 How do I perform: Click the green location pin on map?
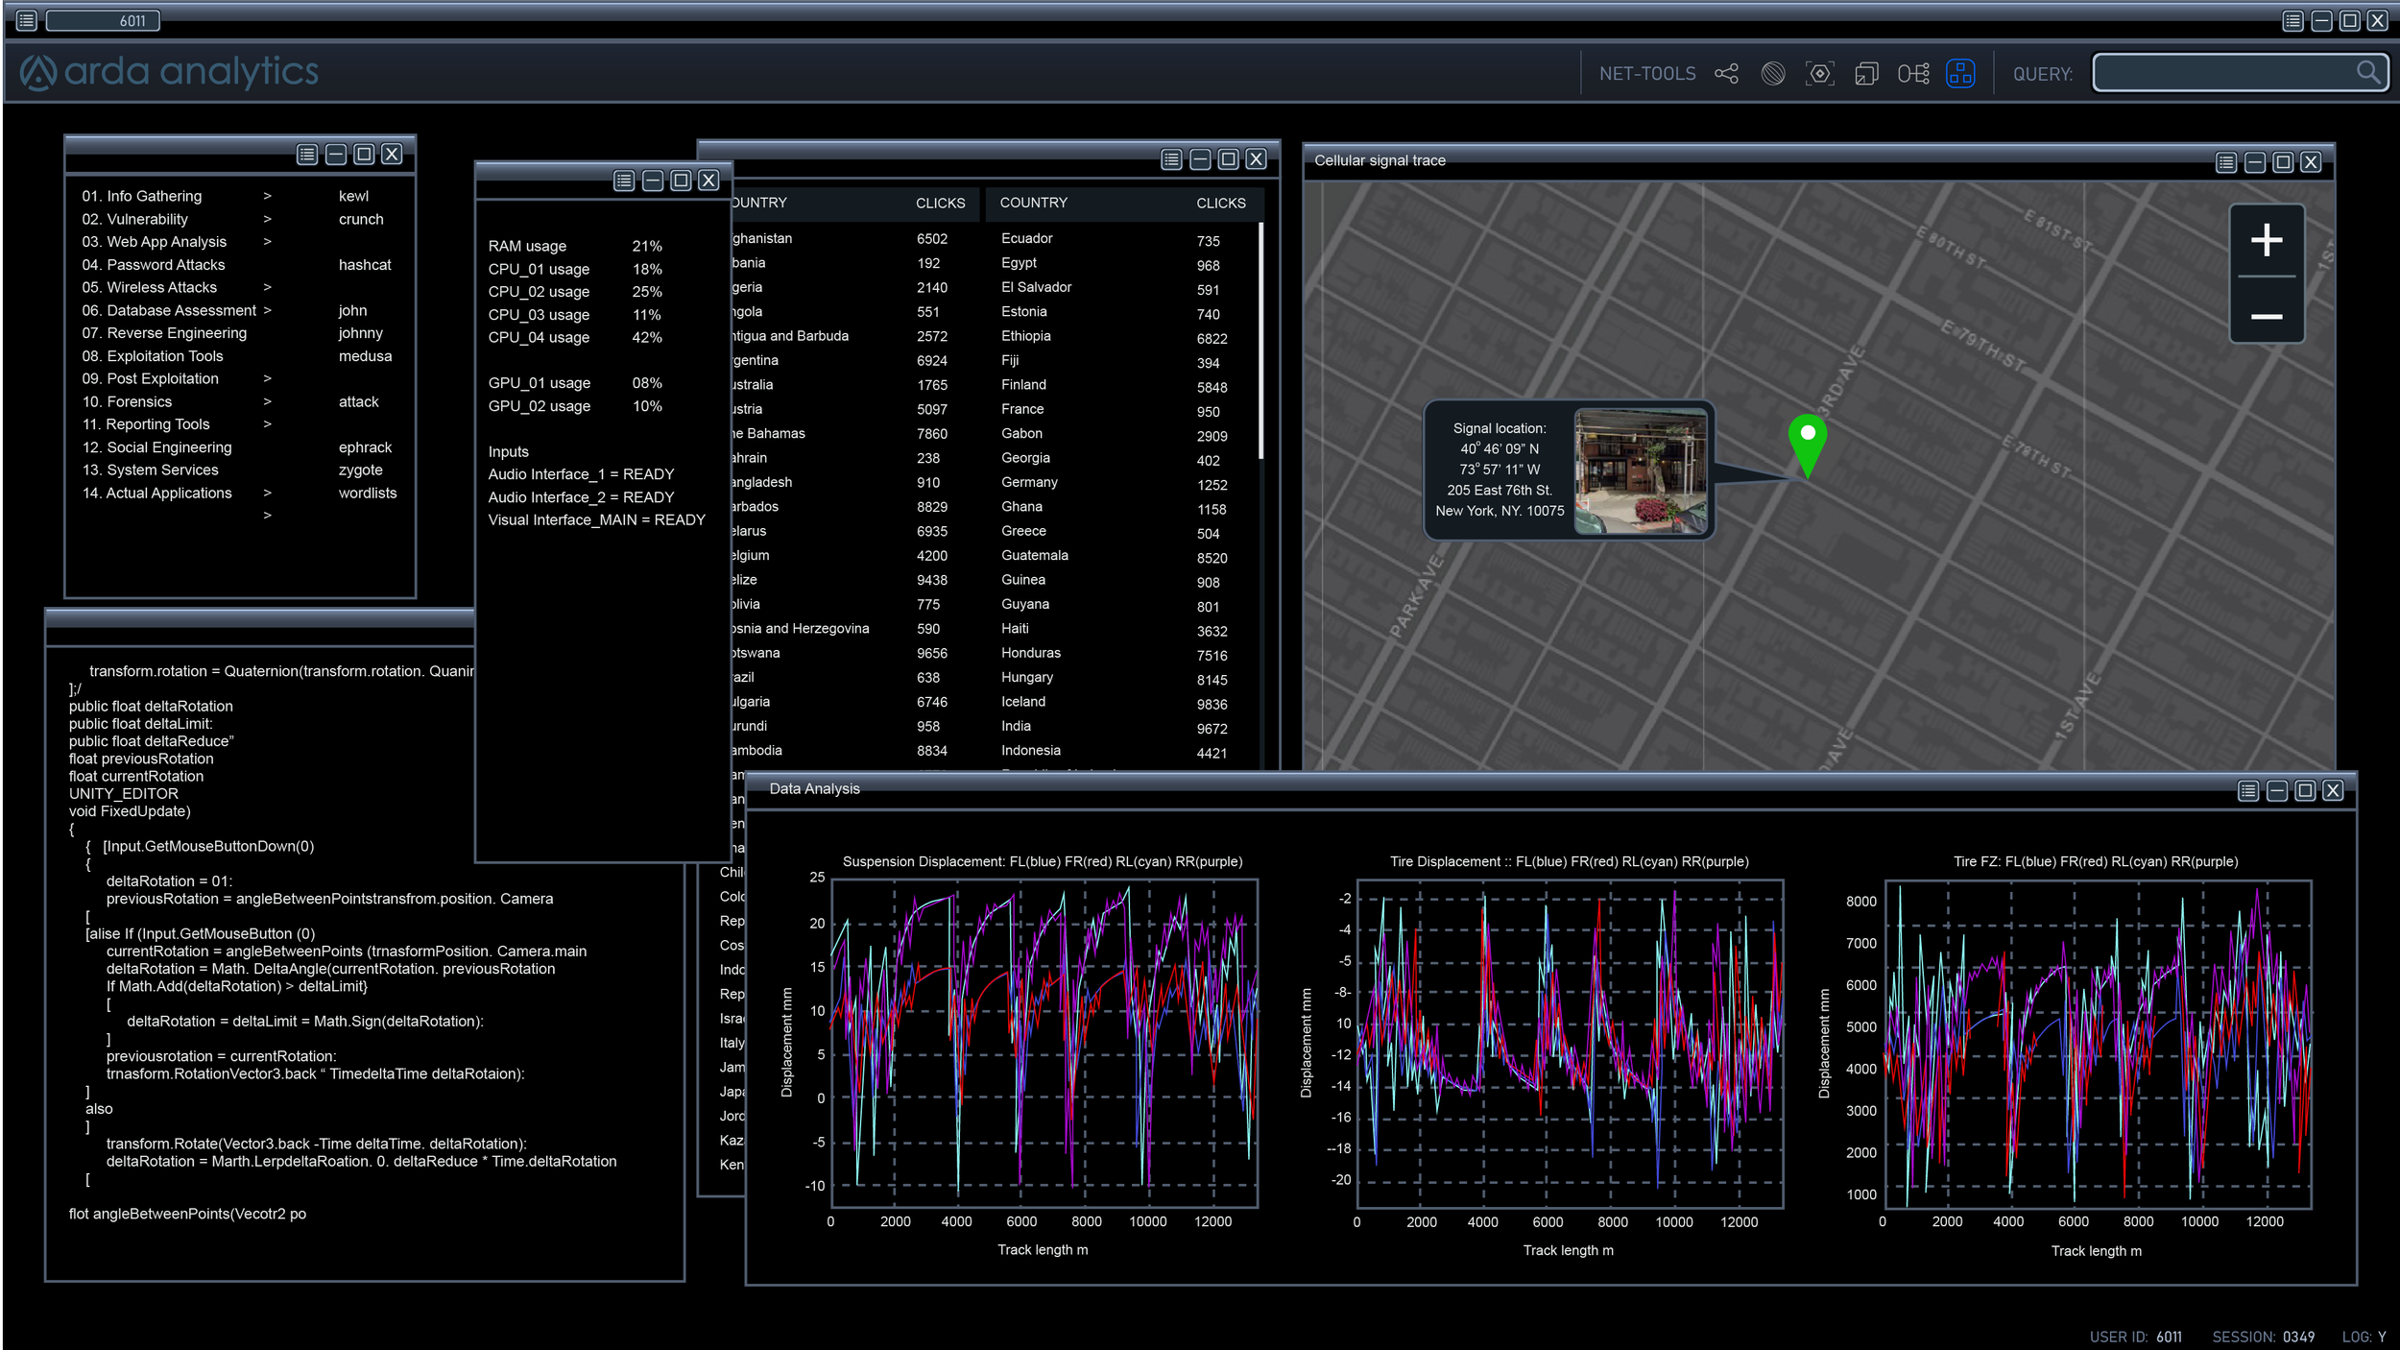(1808, 446)
